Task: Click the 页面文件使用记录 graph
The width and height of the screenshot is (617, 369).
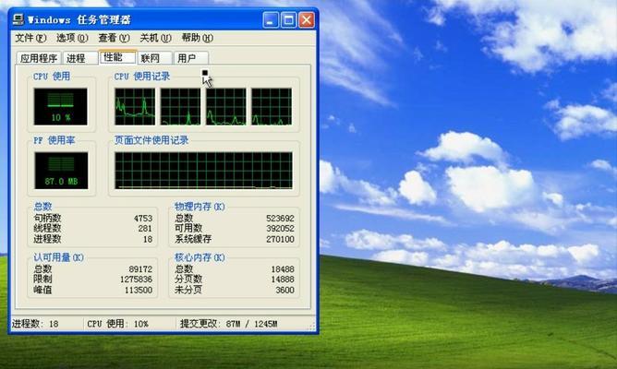Action: (203, 171)
